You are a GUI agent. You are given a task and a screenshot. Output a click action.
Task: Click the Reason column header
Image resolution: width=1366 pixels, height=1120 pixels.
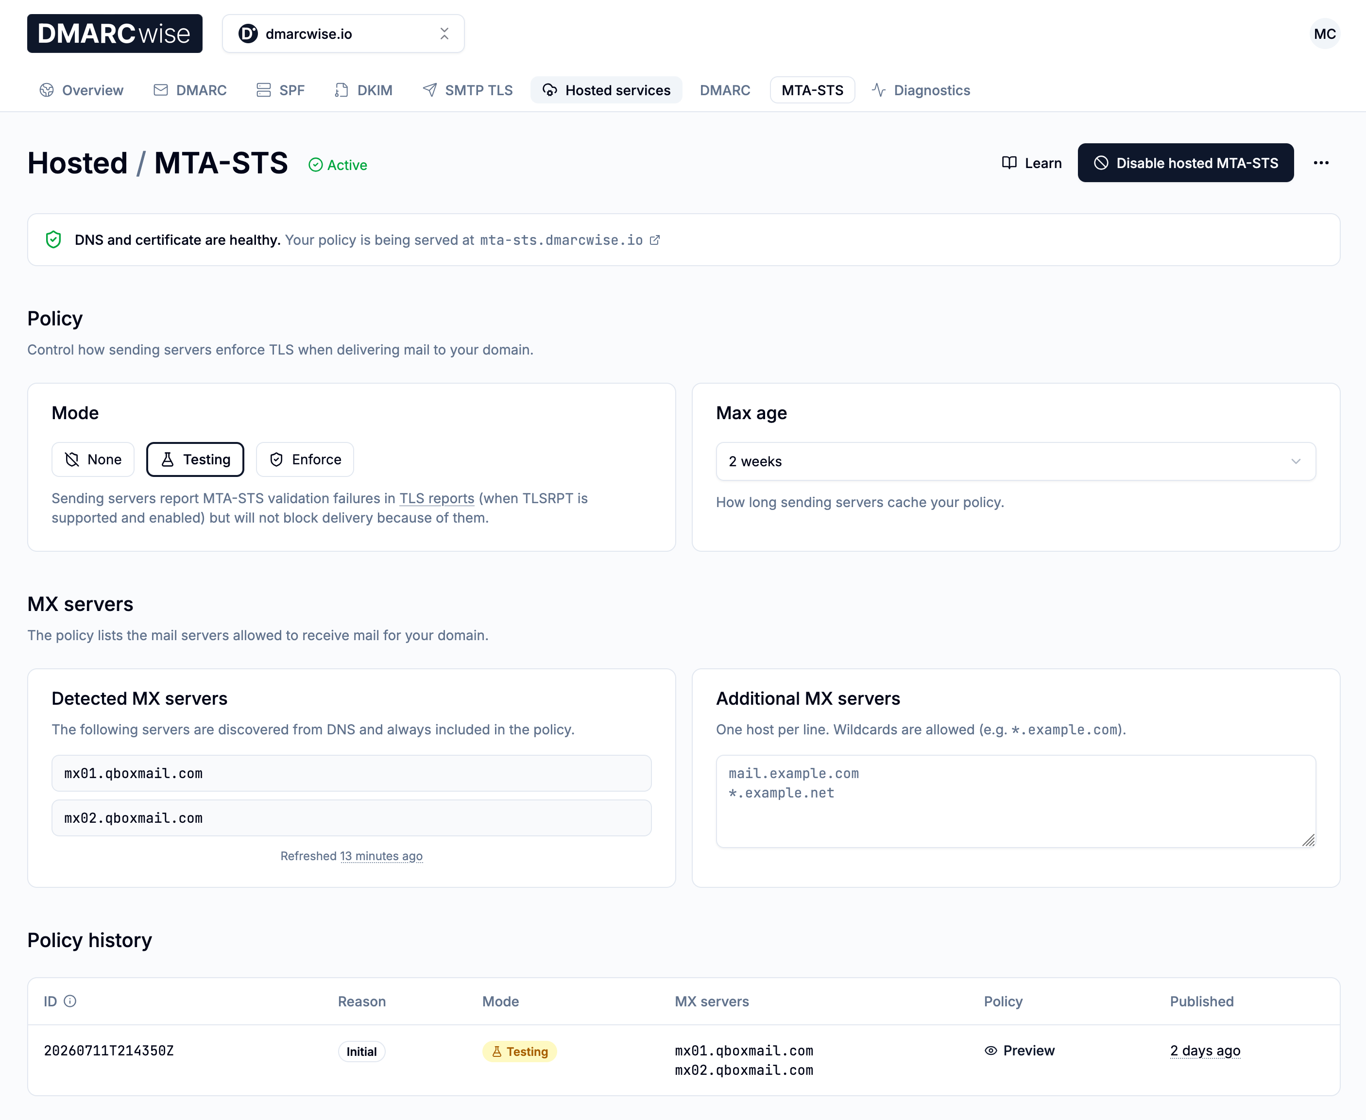point(362,1001)
